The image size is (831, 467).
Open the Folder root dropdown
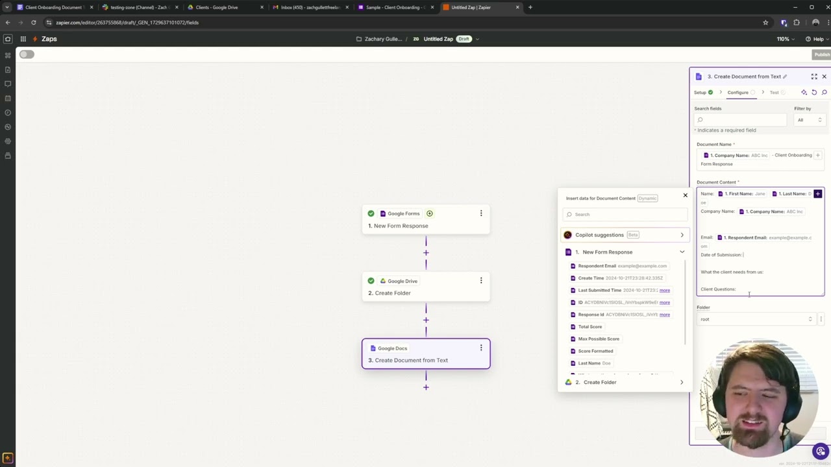(756, 319)
